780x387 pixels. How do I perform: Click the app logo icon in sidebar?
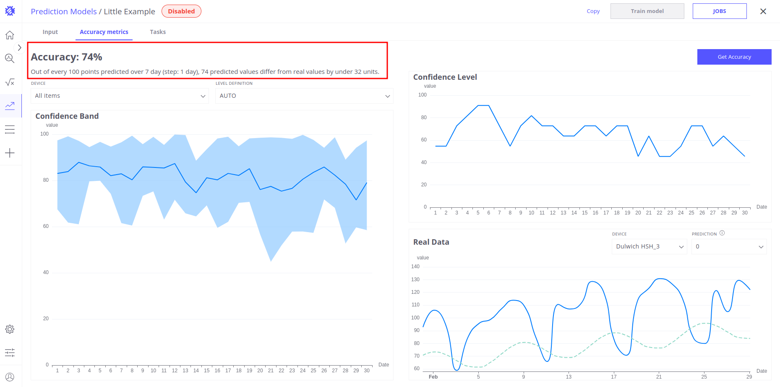(10, 11)
